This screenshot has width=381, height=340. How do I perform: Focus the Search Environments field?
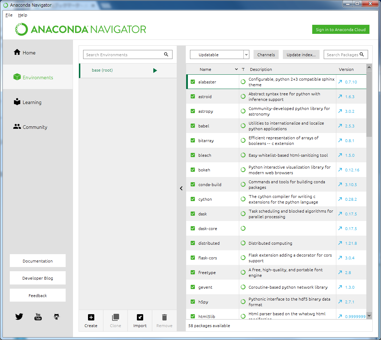click(x=128, y=54)
